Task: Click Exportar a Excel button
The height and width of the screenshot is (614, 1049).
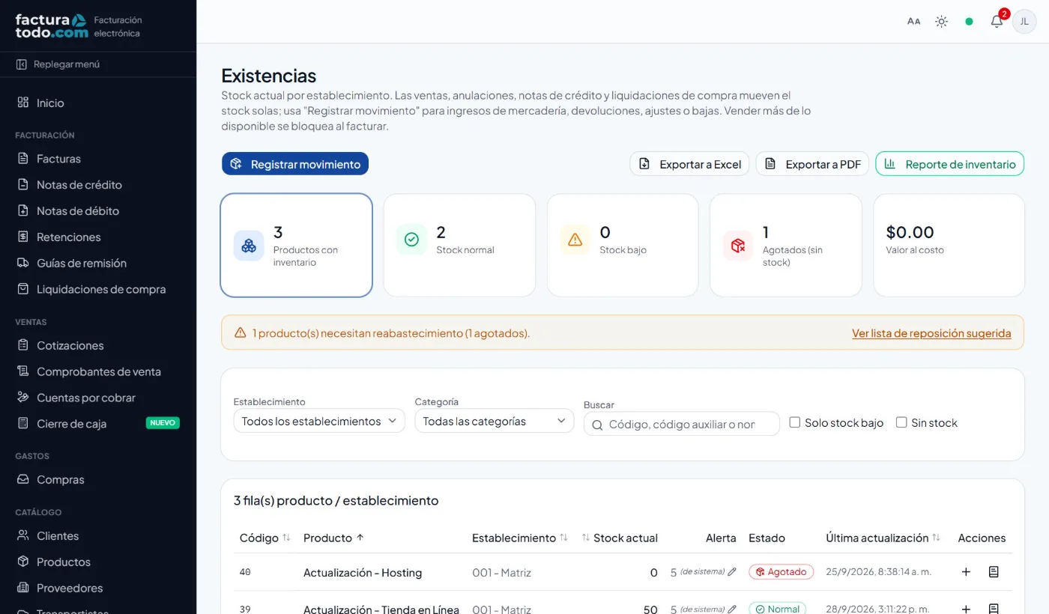Action: click(x=689, y=164)
